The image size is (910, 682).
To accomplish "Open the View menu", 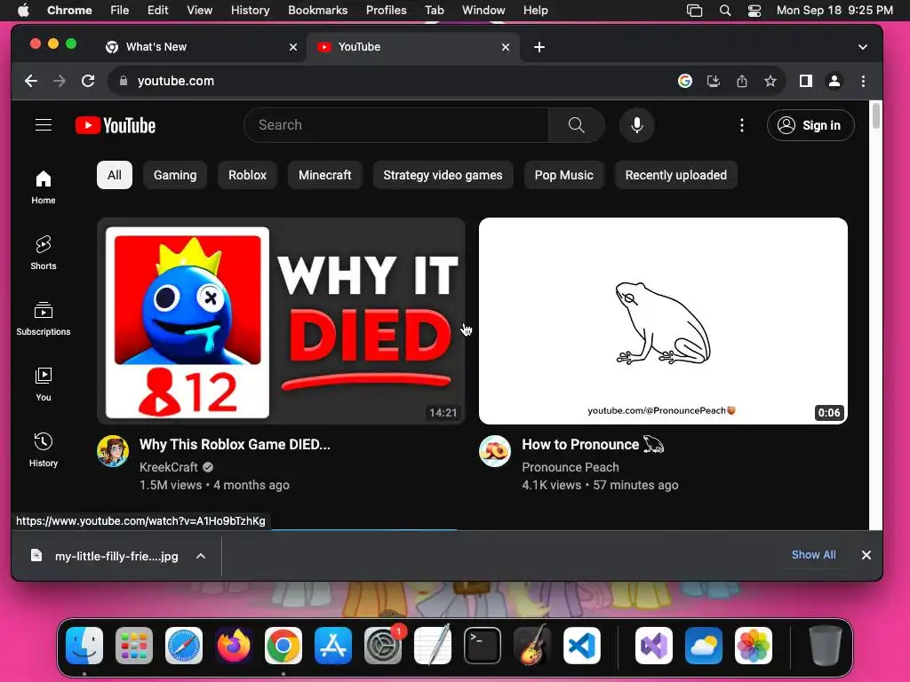I will (199, 11).
